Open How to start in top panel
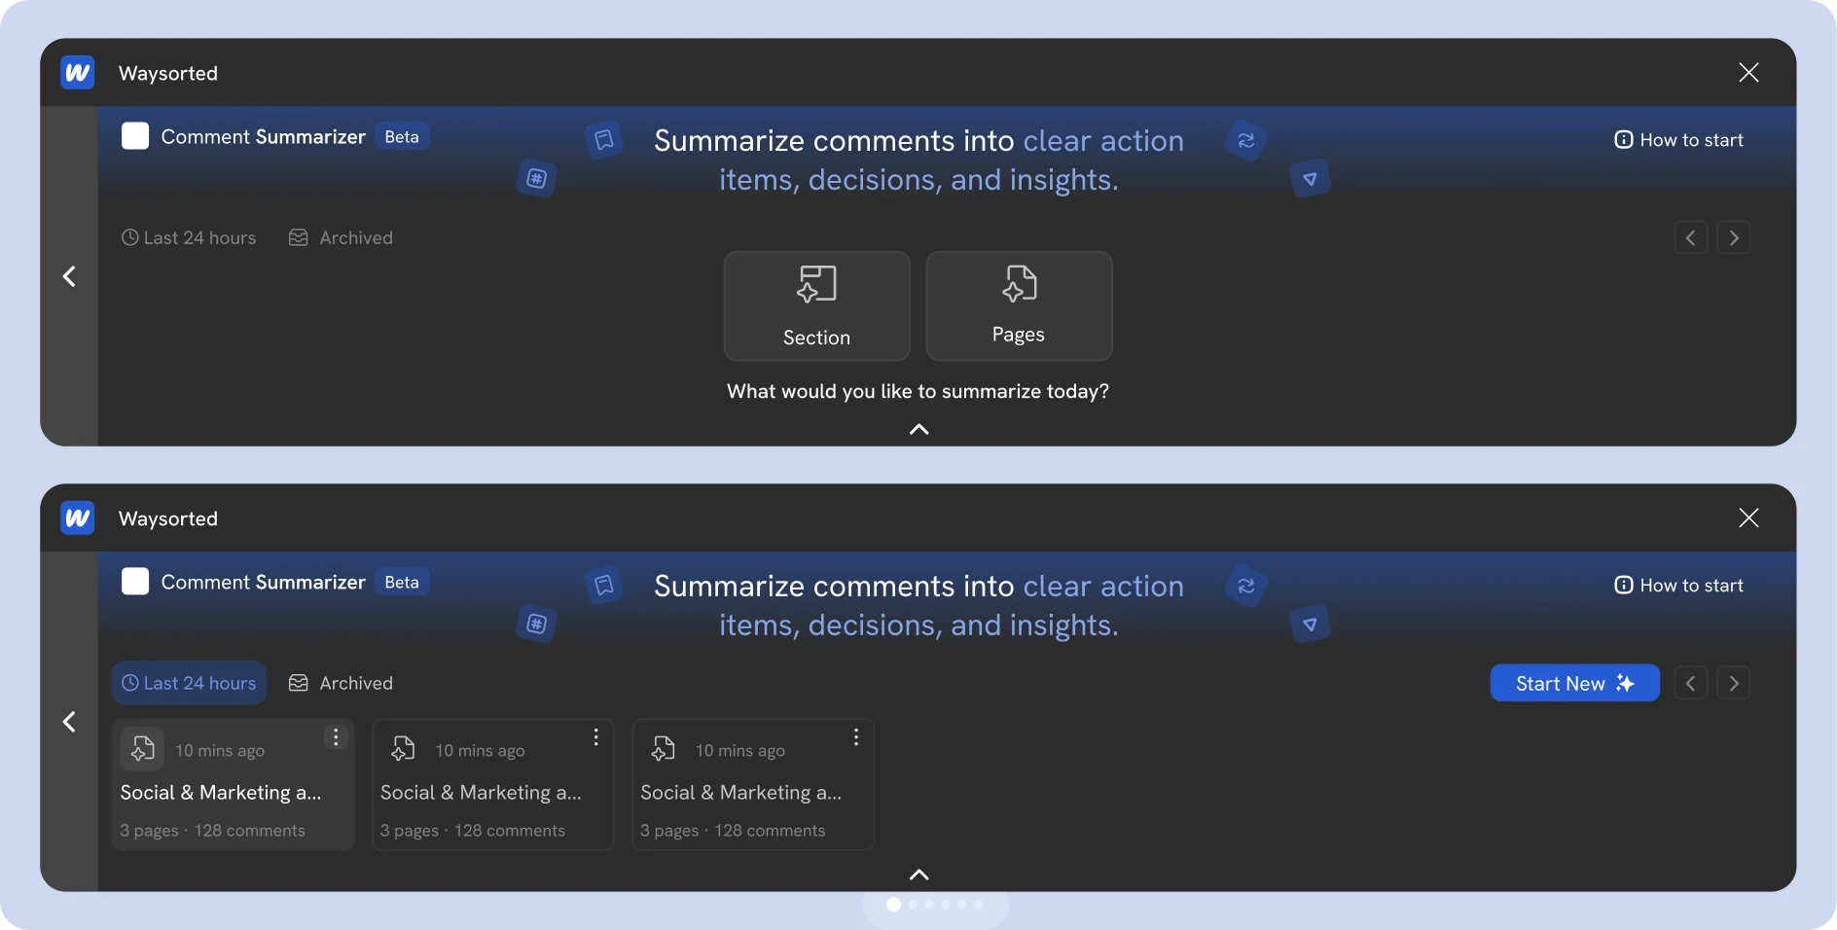Screen dimensions: 1837x930 tap(1678, 140)
